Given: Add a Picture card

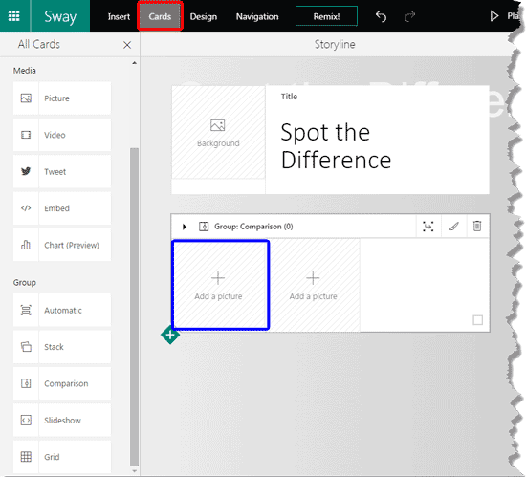Looking at the screenshot, I should (x=62, y=98).
